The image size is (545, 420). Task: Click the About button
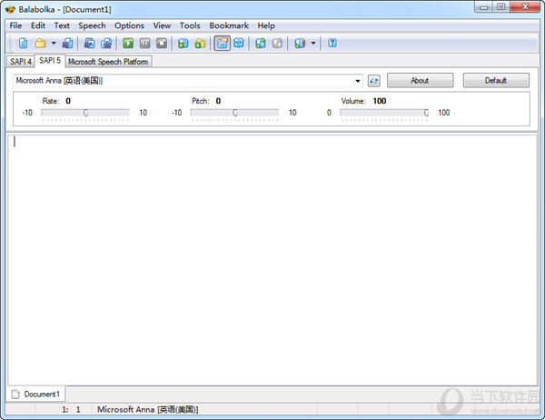click(421, 80)
